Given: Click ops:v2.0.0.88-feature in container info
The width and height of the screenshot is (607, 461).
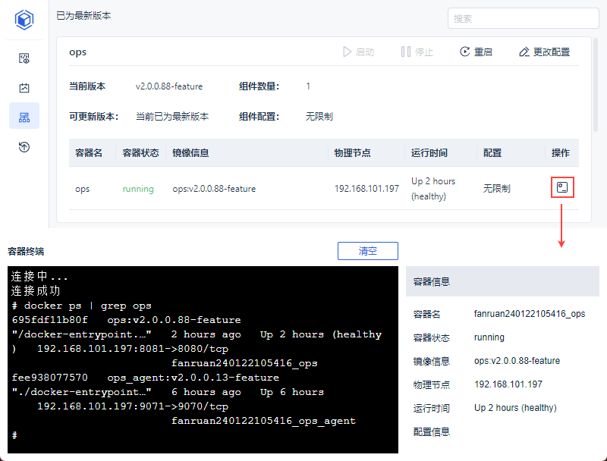Looking at the screenshot, I should (517, 361).
